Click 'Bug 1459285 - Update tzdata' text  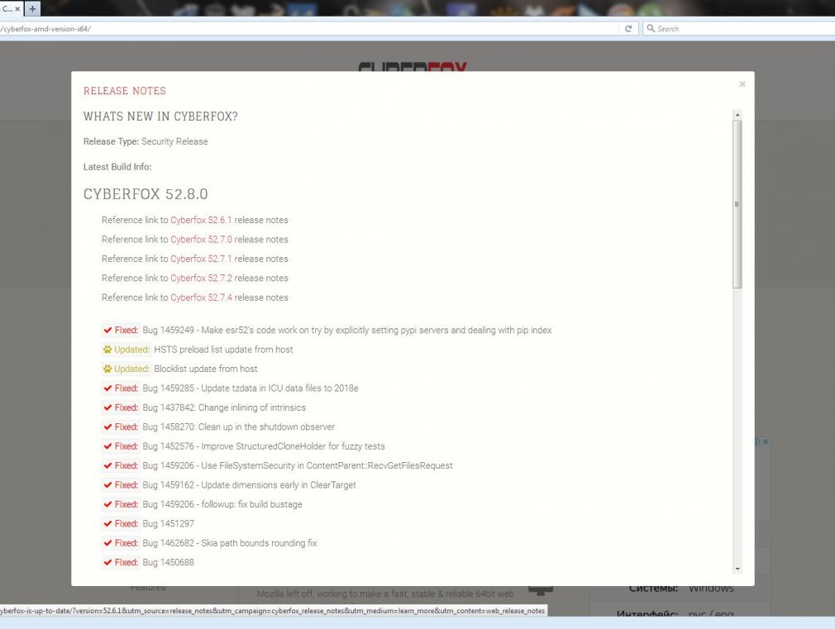pyautogui.click(x=250, y=388)
